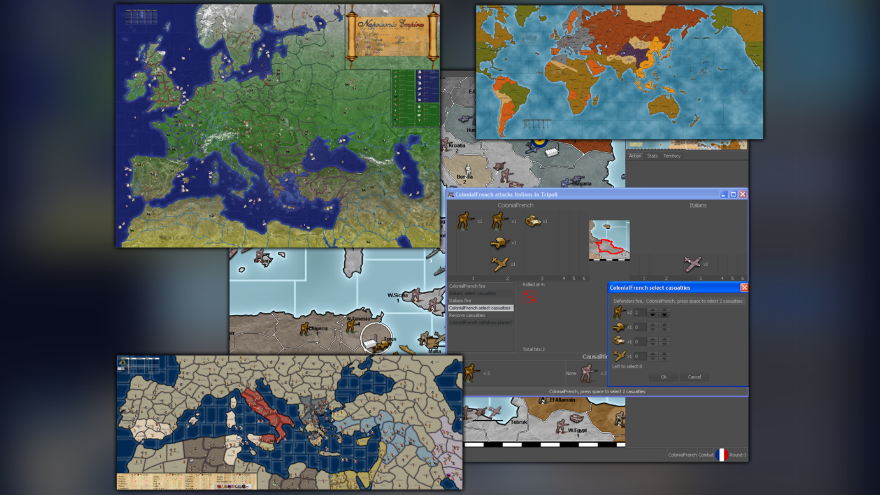Select 'ColonialFrench withdraw planes?' battle step
Screen dimensions: 880x495
(x=480, y=323)
